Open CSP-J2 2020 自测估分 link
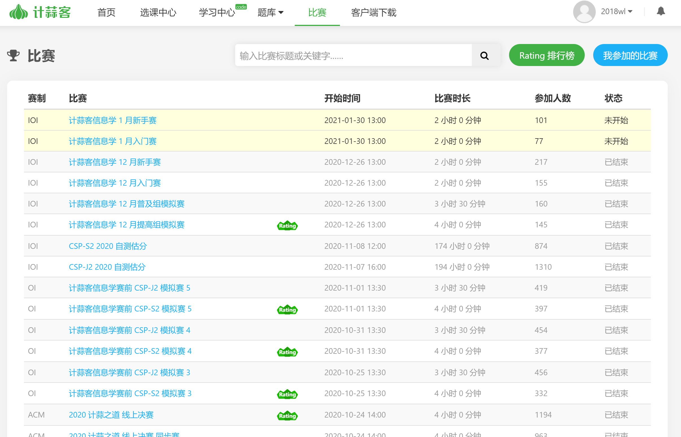The height and width of the screenshot is (437, 681). tap(107, 267)
